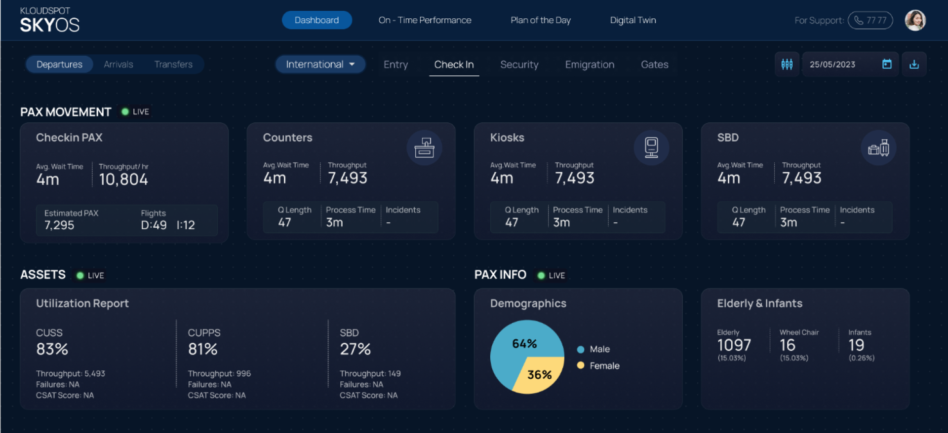
Task: Switch to Departures view
Action: 59,64
